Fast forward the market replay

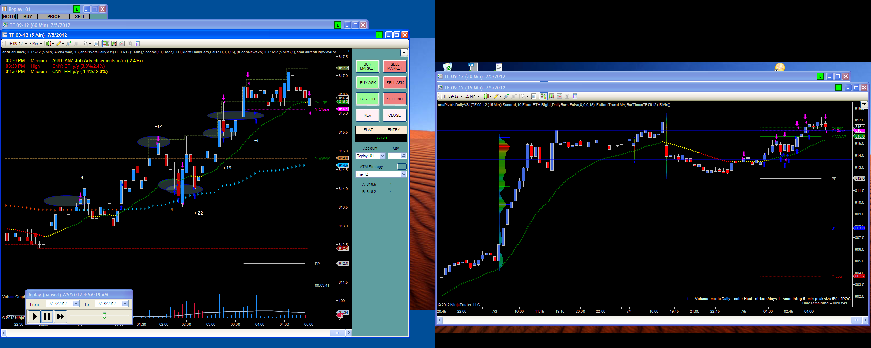[60, 317]
